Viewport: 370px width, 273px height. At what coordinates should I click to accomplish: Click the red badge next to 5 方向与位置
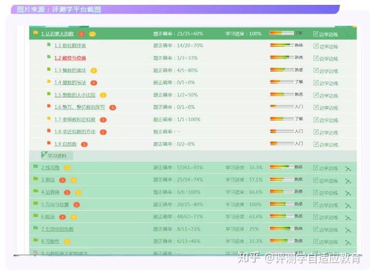click(x=77, y=205)
